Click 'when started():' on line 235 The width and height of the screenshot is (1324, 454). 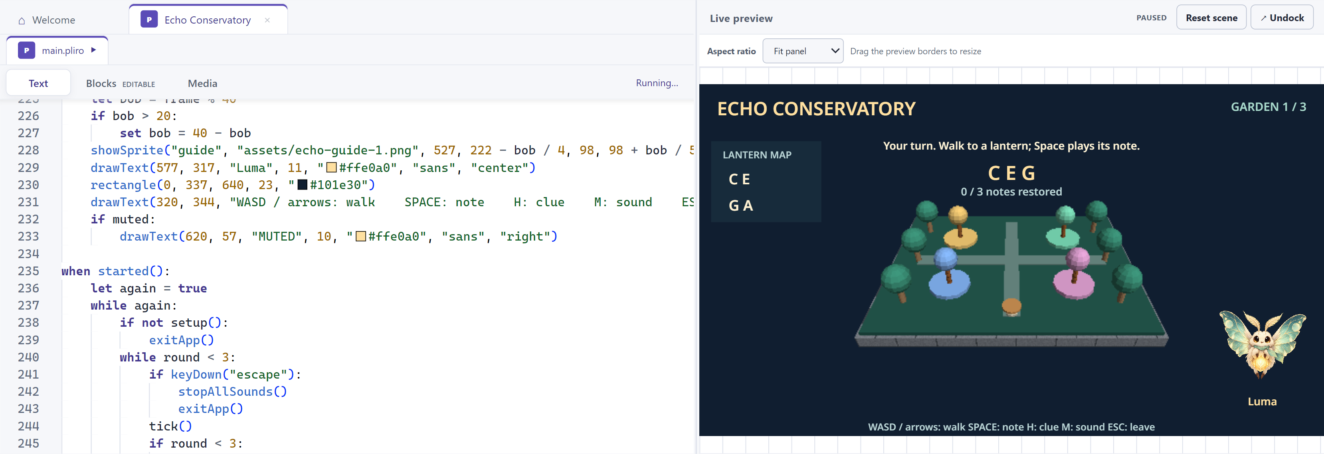pos(116,270)
